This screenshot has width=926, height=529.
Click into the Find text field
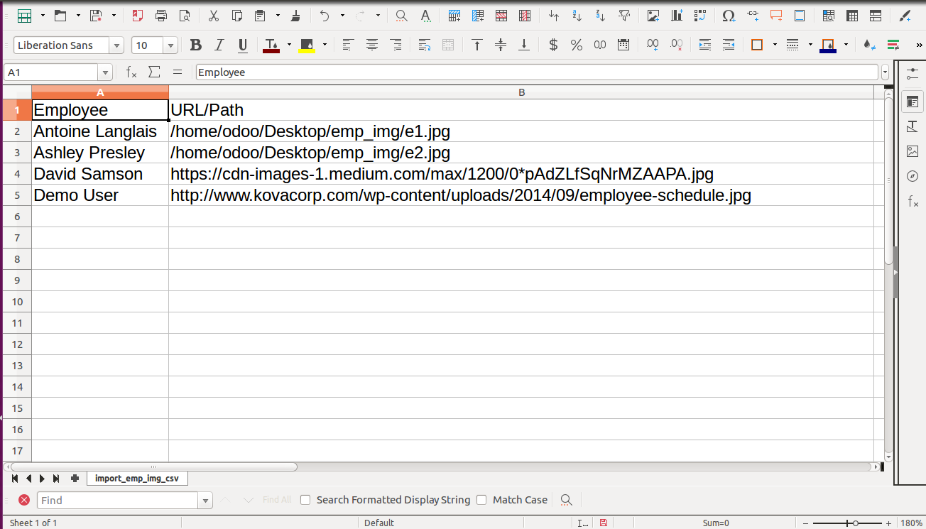(118, 500)
